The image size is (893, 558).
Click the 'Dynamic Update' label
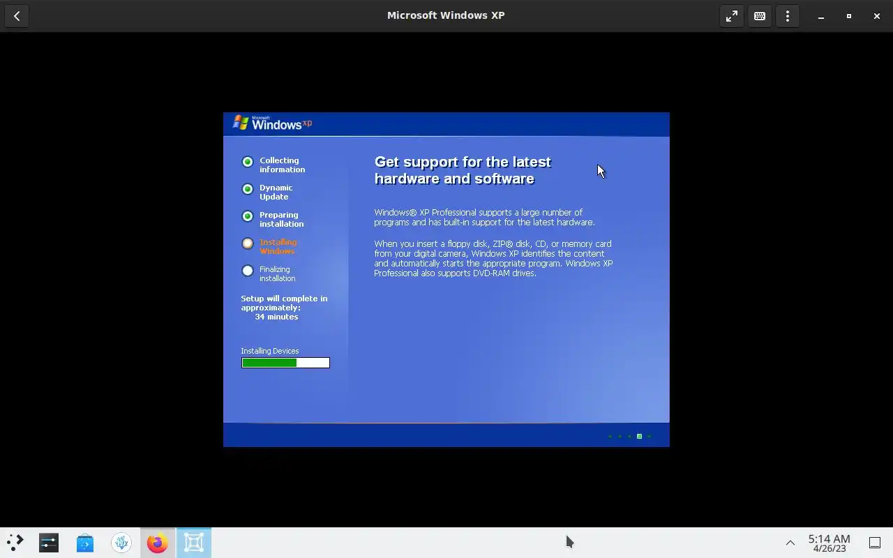coord(276,192)
